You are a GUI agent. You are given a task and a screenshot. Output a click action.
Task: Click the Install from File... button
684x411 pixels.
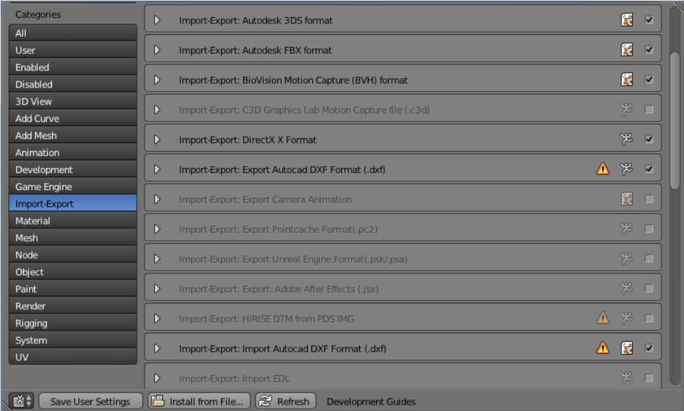coord(199,402)
